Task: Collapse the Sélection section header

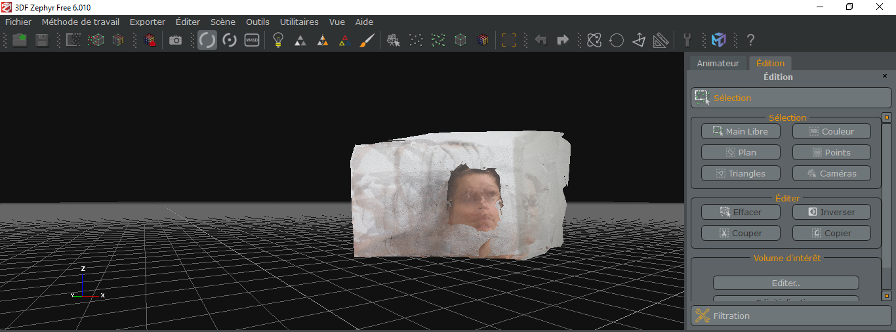Action: point(790,98)
